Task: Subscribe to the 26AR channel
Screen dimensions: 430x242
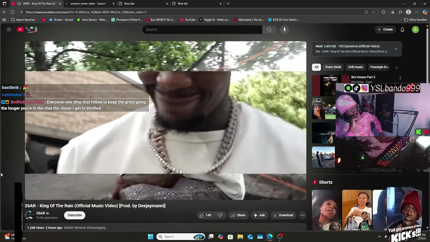Action: pos(75,215)
